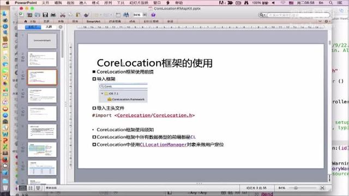Switch to Normal view in status bar
The width and height of the screenshot is (349, 196).
tap(22, 188)
